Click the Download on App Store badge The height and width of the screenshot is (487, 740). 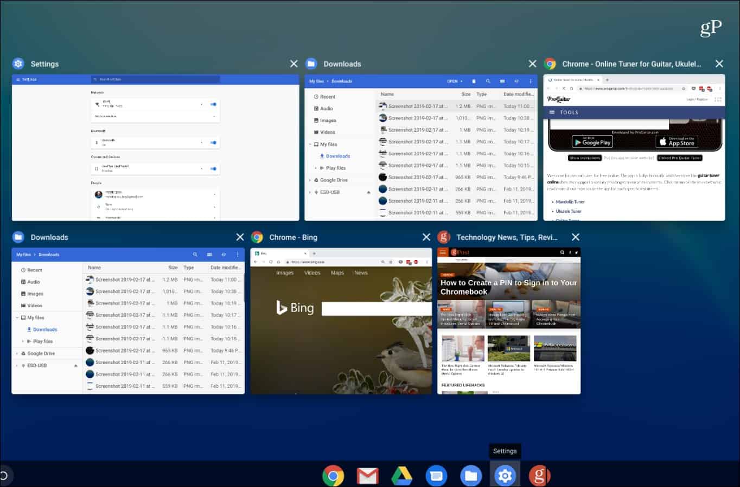pos(677,142)
